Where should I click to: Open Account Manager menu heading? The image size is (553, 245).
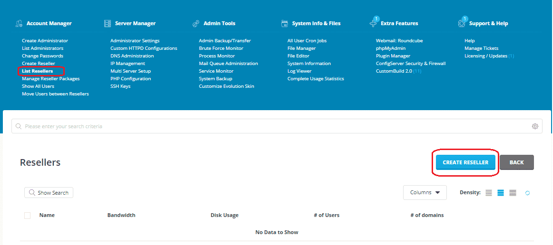point(49,24)
